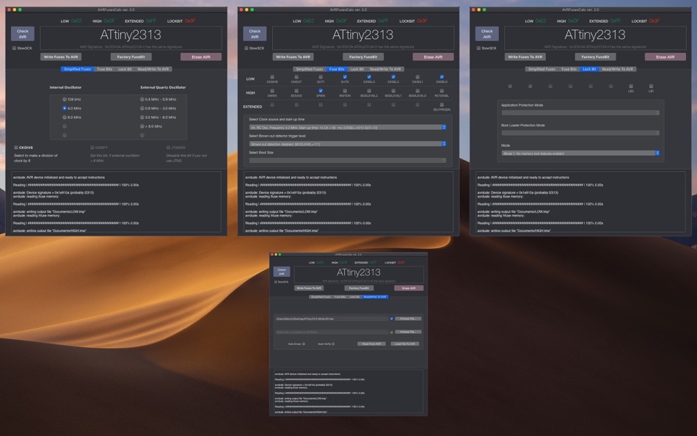Image resolution: width=697 pixels, height=436 pixels.
Task: Enable SlowSCK in the Simplified Fuses window
Action: 14,48
